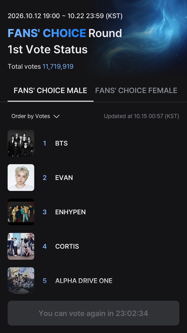Screen dimensions: 187x333
Task: Switch to FANS' CHOICE FEMALE tab
Action: pos(136,90)
